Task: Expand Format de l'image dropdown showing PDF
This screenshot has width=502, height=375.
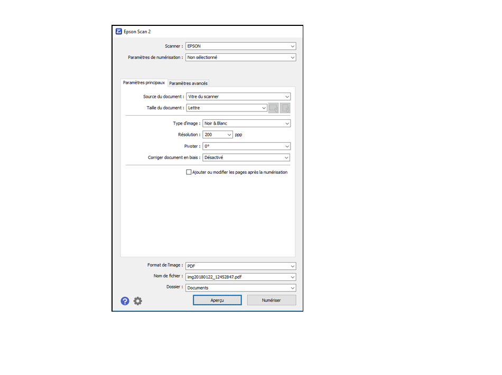Action: click(241, 266)
